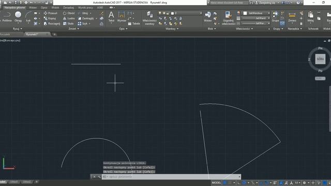The image size is (331, 186).
Task: Expand the Blok panel
Action: (x=212, y=29)
